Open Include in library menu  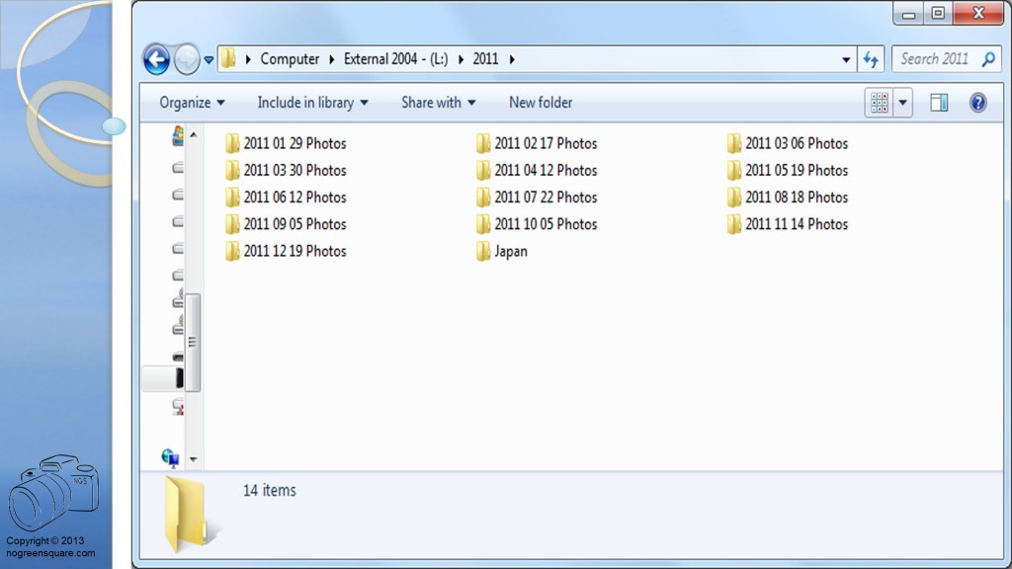coord(312,103)
